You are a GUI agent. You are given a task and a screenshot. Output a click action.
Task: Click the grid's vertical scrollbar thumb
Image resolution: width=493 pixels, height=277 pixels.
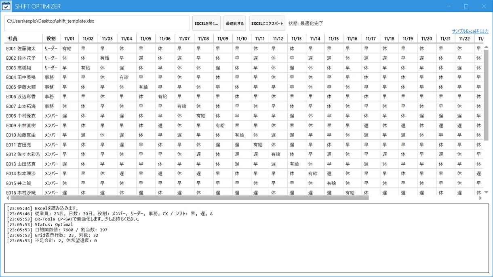[486, 95]
